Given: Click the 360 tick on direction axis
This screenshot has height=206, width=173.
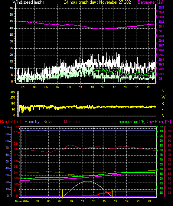Looking at the screenshot, I should tap(13, 92).
